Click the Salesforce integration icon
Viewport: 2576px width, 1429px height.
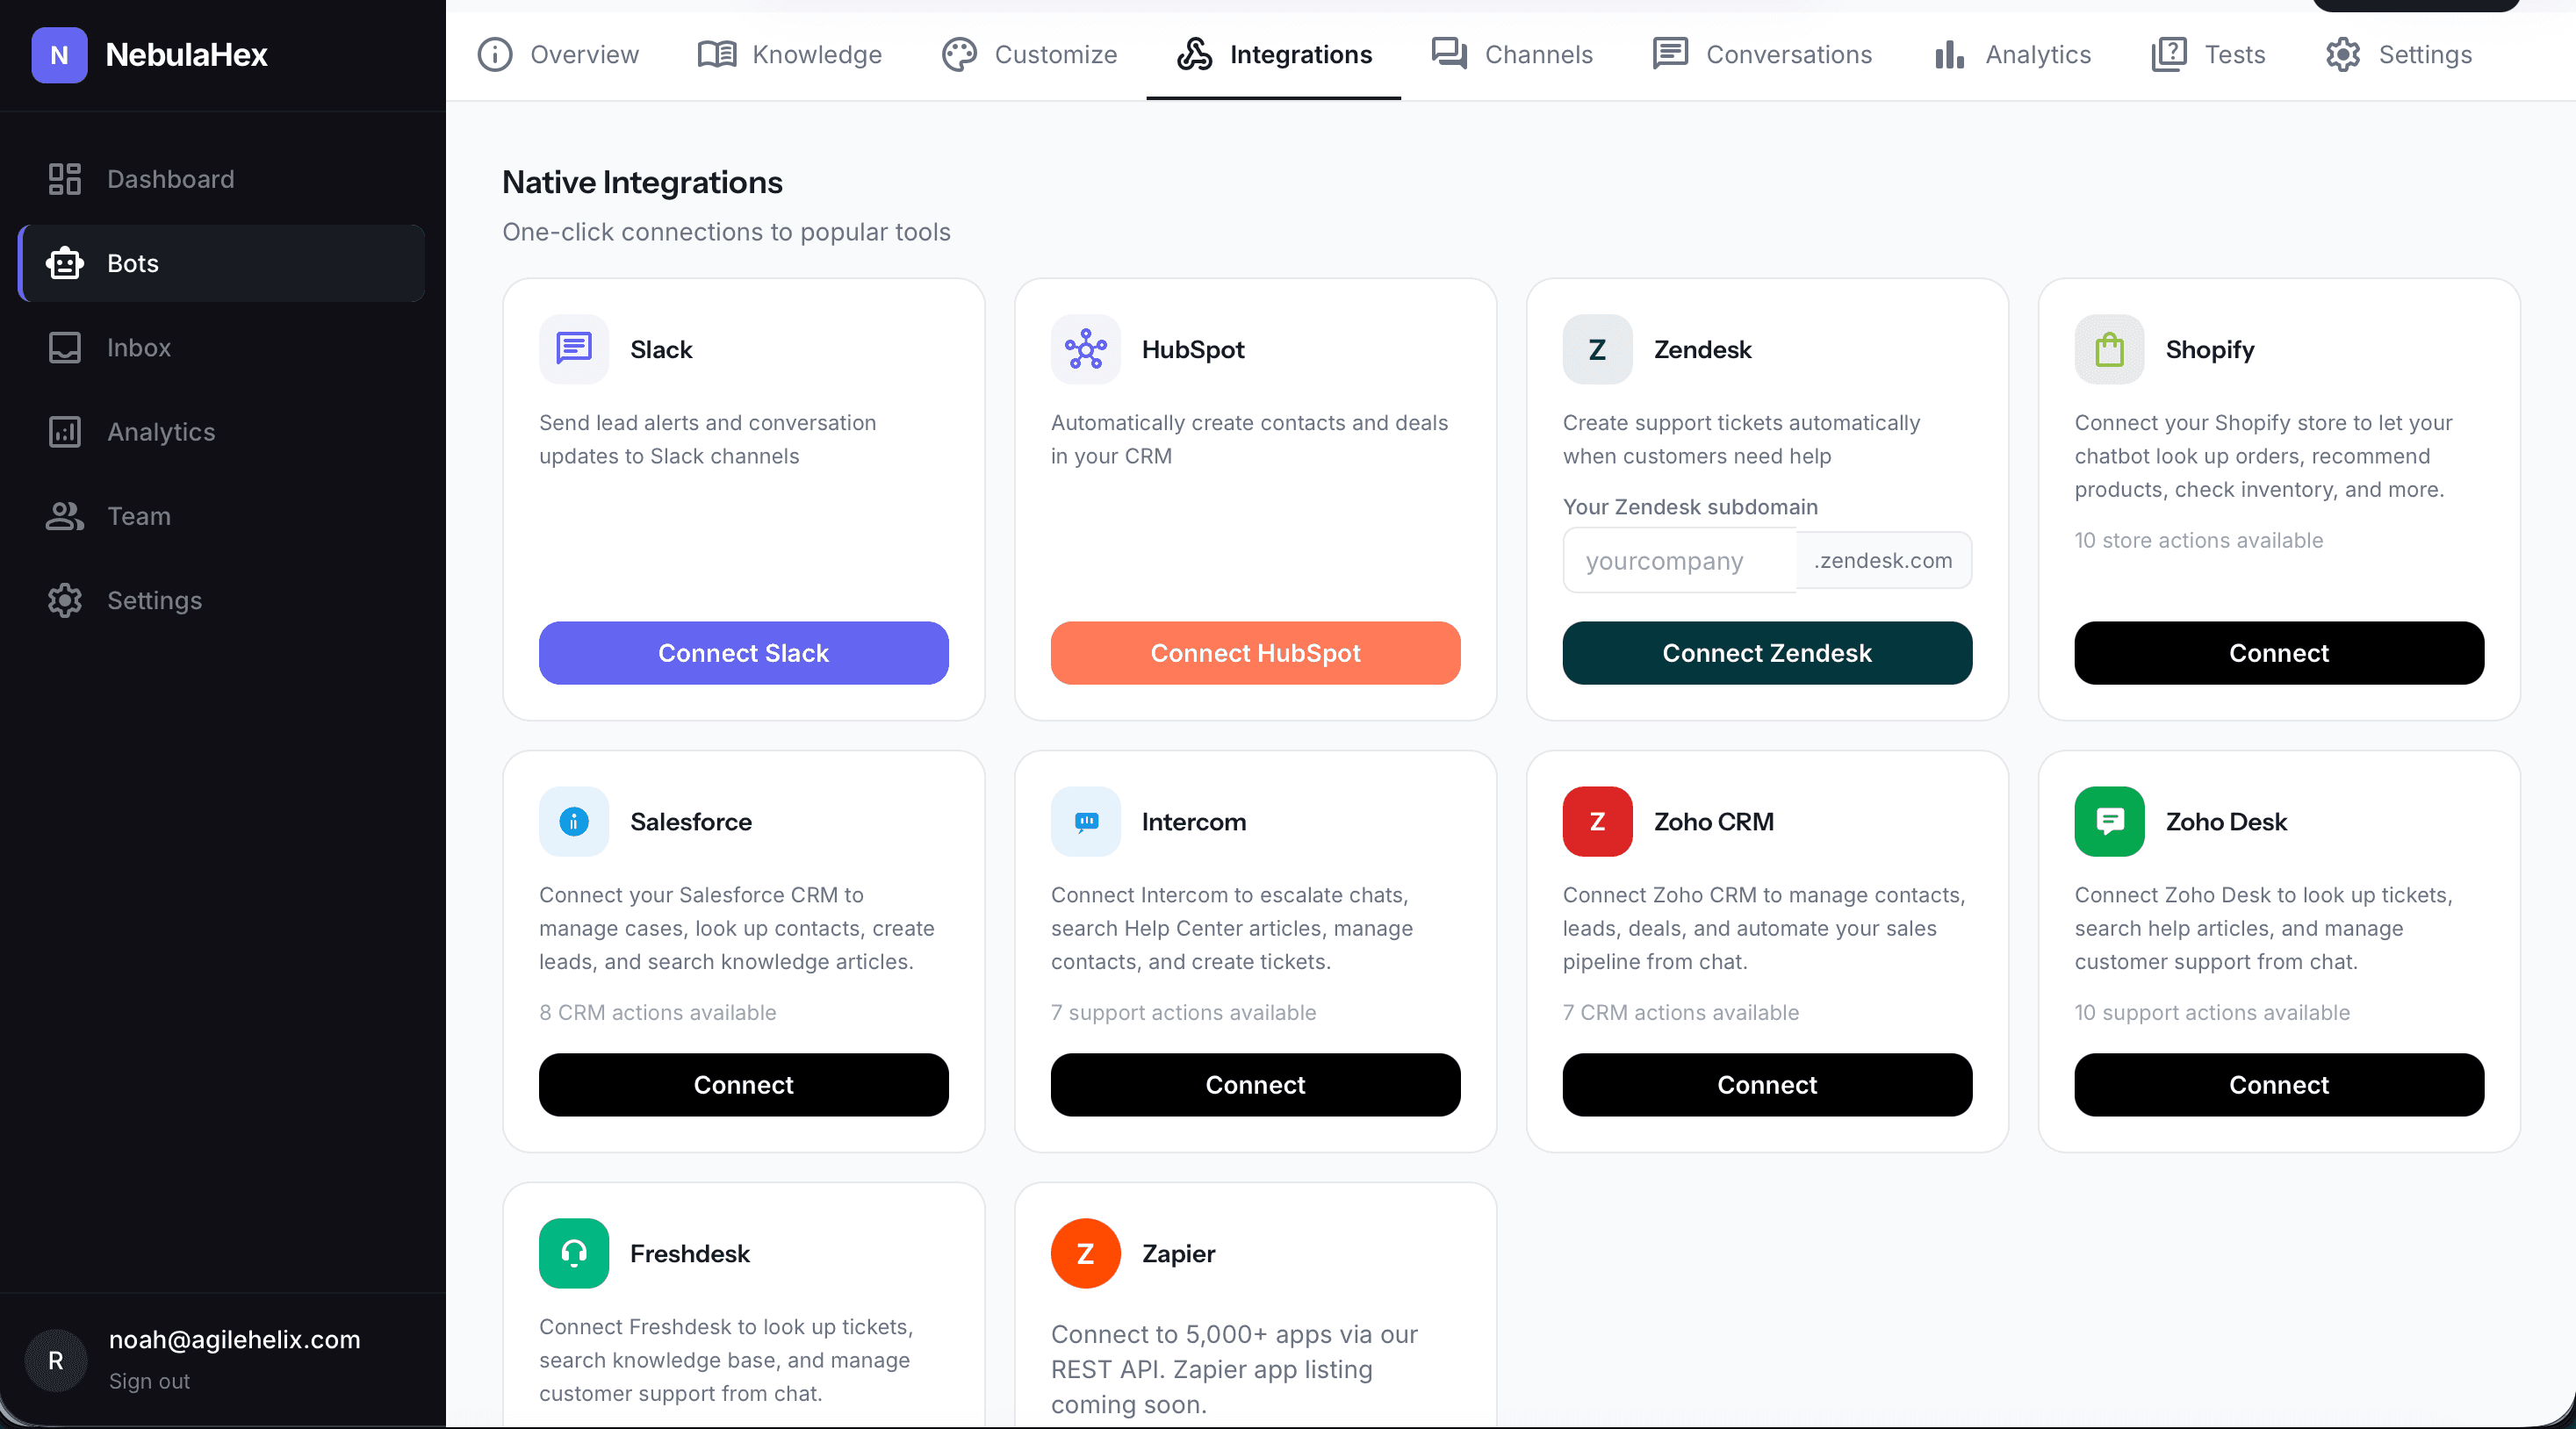click(574, 821)
